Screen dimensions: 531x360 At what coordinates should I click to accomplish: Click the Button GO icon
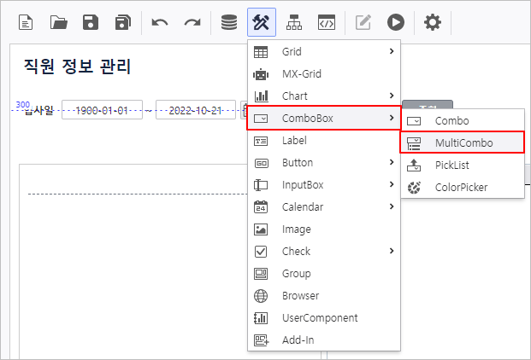point(261,163)
